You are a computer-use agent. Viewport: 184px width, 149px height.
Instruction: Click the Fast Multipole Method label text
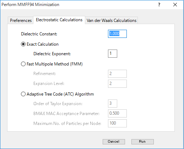55,64
